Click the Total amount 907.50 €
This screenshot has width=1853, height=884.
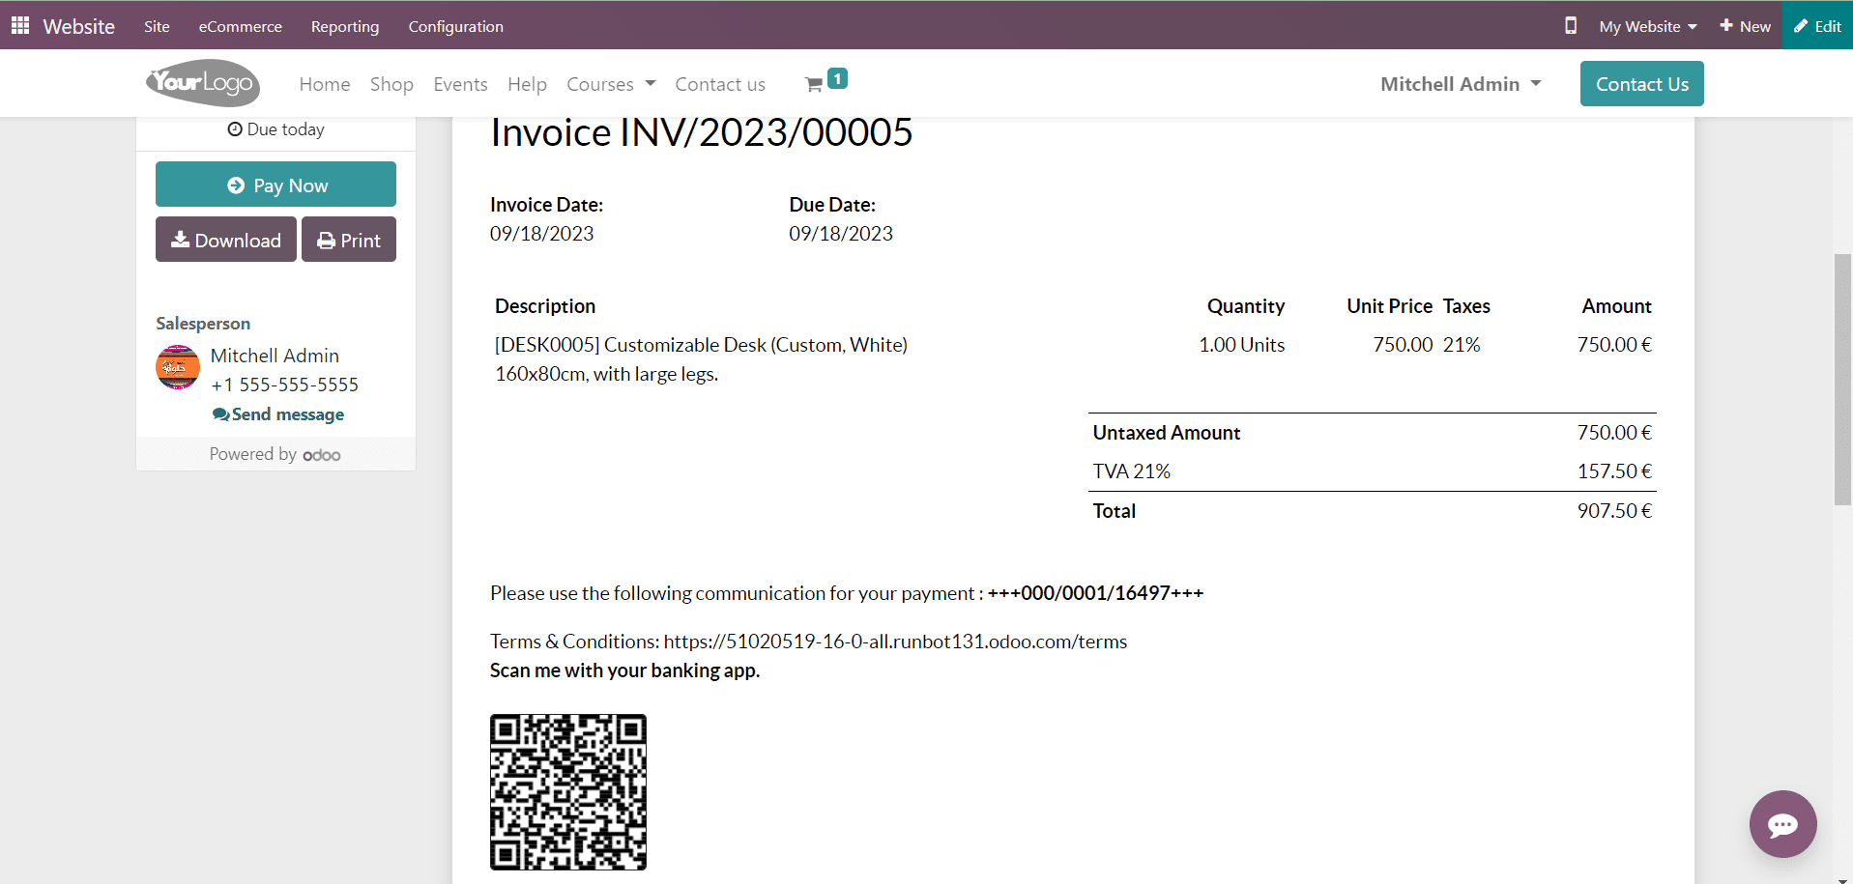click(x=1614, y=511)
